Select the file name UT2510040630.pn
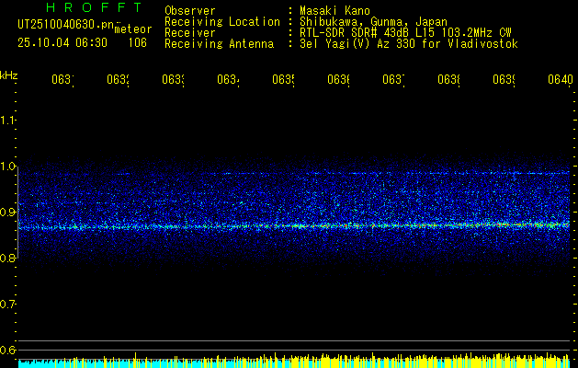The width and height of the screenshot is (578, 368). click(66, 25)
